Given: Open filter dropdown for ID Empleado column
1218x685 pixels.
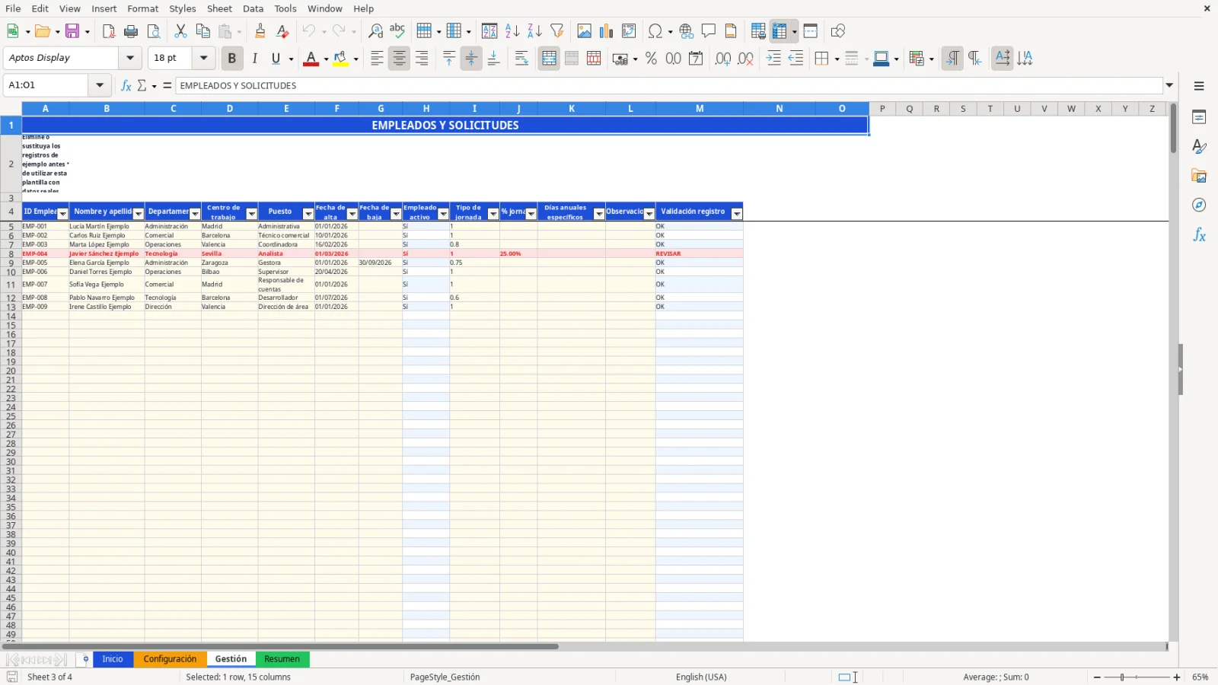Looking at the screenshot, I should [x=62, y=214].
